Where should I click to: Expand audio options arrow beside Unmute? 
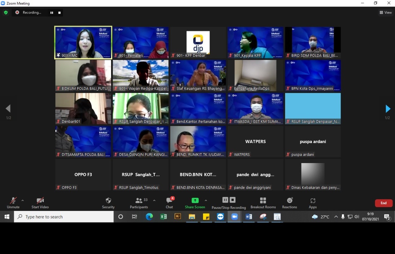point(23,200)
